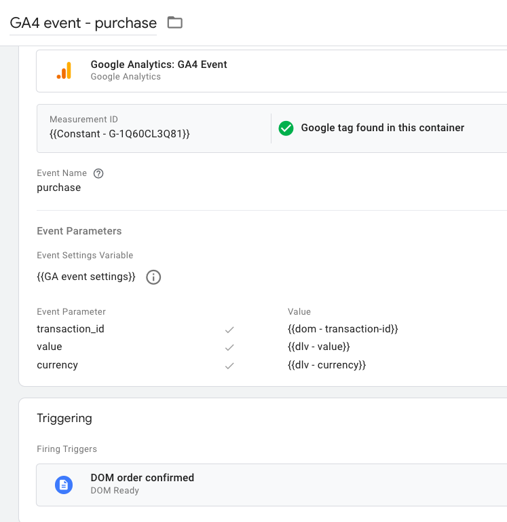The width and height of the screenshot is (507, 522).
Task: Select the {{dom - transaction-id}} value
Action: point(343,329)
